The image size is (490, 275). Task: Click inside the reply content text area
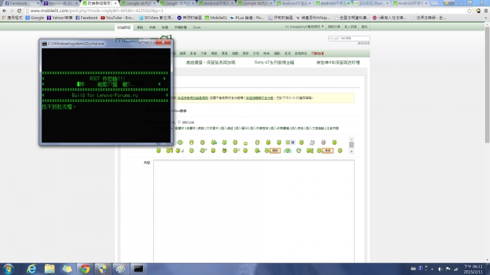pyautogui.click(x=254, y=211)
